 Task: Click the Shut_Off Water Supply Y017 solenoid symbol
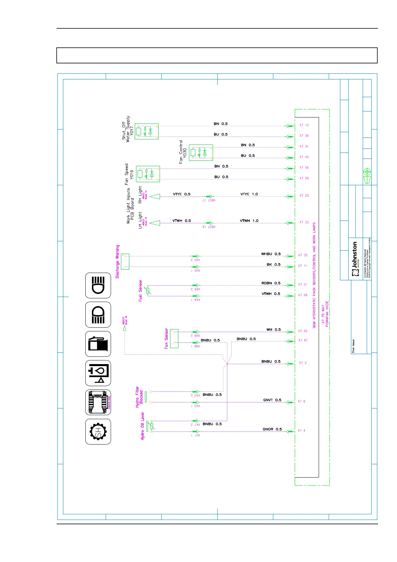point(147,131)
